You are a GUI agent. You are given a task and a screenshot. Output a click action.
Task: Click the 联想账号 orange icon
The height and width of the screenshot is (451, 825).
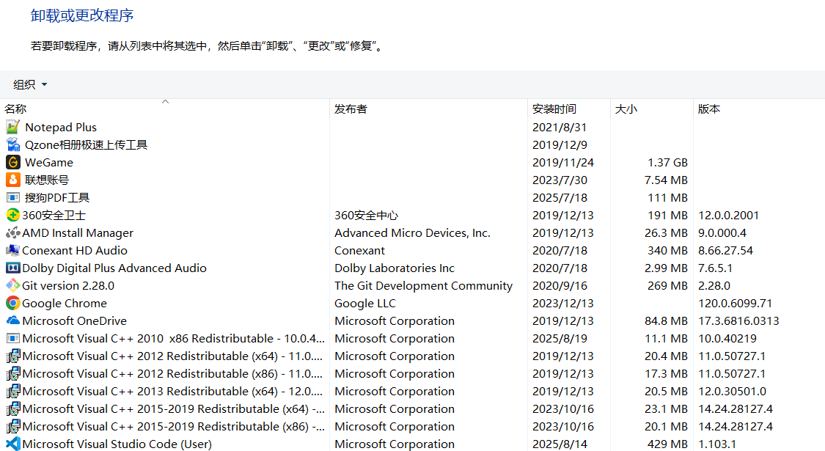[x=12, y=180]
